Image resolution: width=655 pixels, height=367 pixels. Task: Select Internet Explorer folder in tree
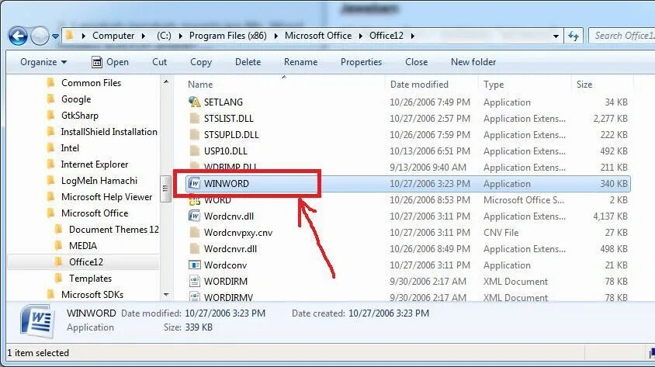pyautogui.click(x=95, y=164)
